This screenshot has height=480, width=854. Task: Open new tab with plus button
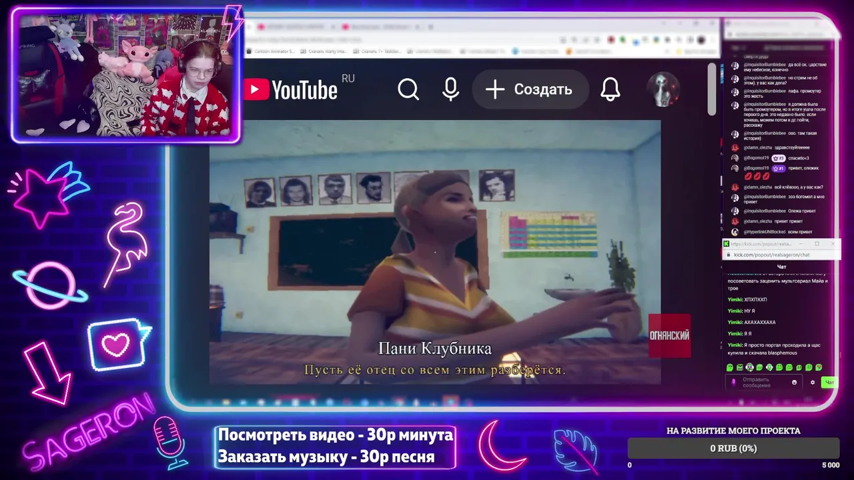(432, 27)
